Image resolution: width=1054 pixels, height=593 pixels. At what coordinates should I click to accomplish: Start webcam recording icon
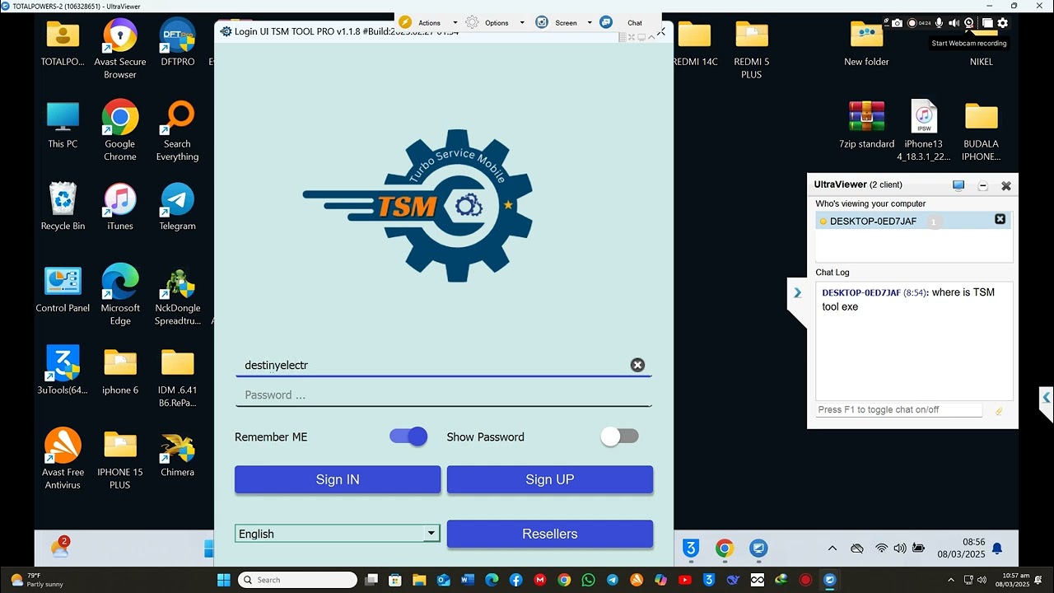pos(969,23)
